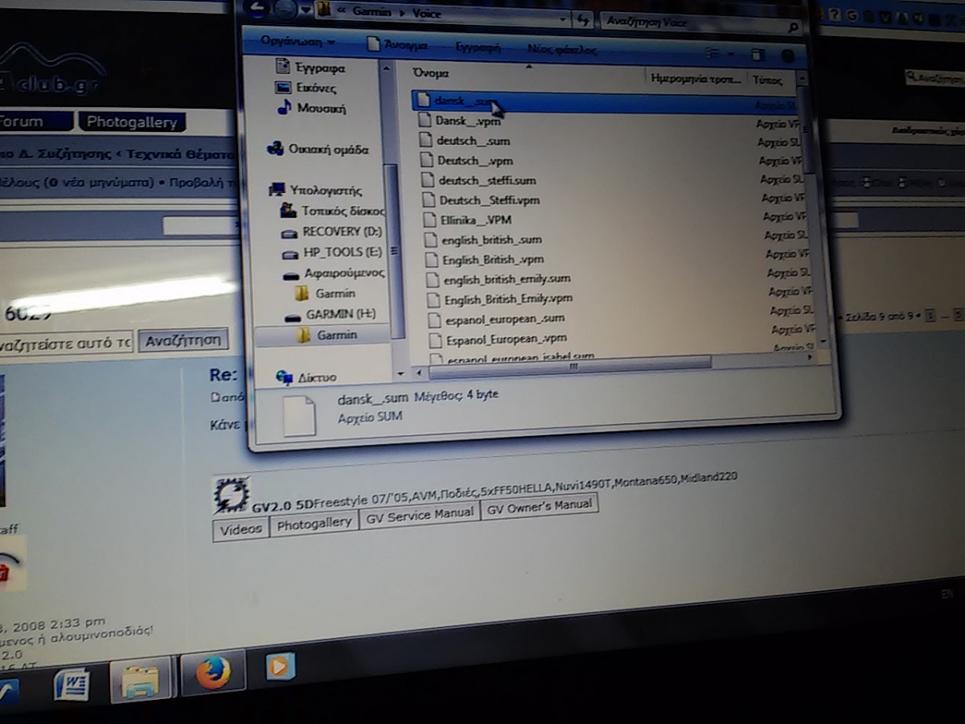Select Υπολογιστής in the navigation pane
The height and width of the screenshot is (724, 965).
pyautogui.click(x=316, y=191)
